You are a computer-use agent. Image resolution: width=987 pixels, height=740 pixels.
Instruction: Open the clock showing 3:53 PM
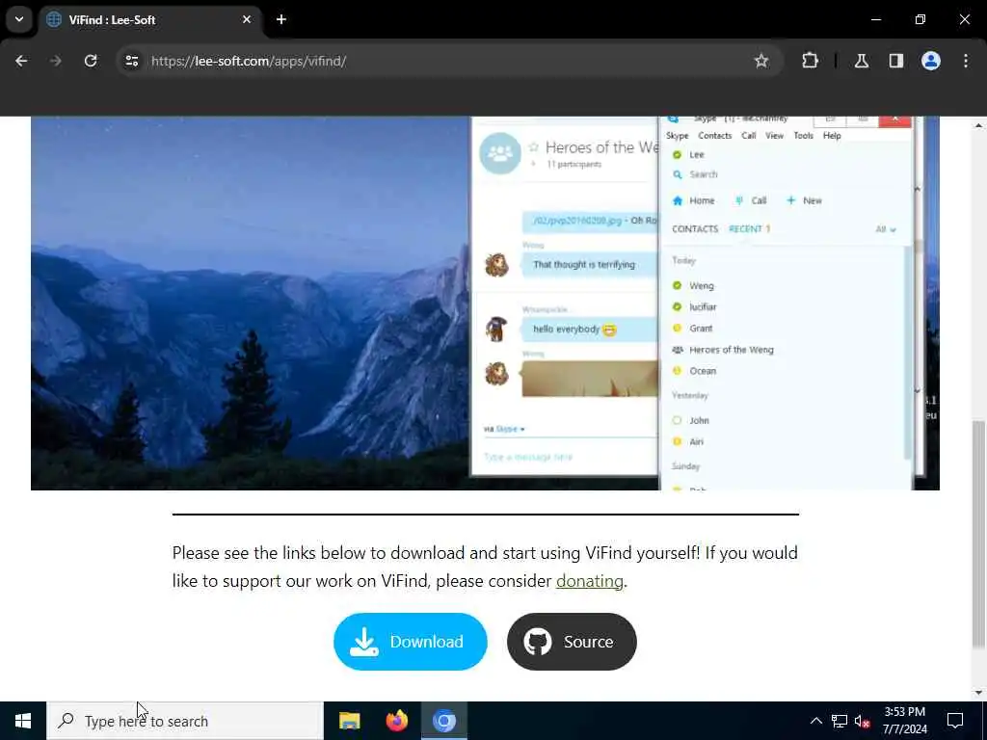click(x=904, y=721)
